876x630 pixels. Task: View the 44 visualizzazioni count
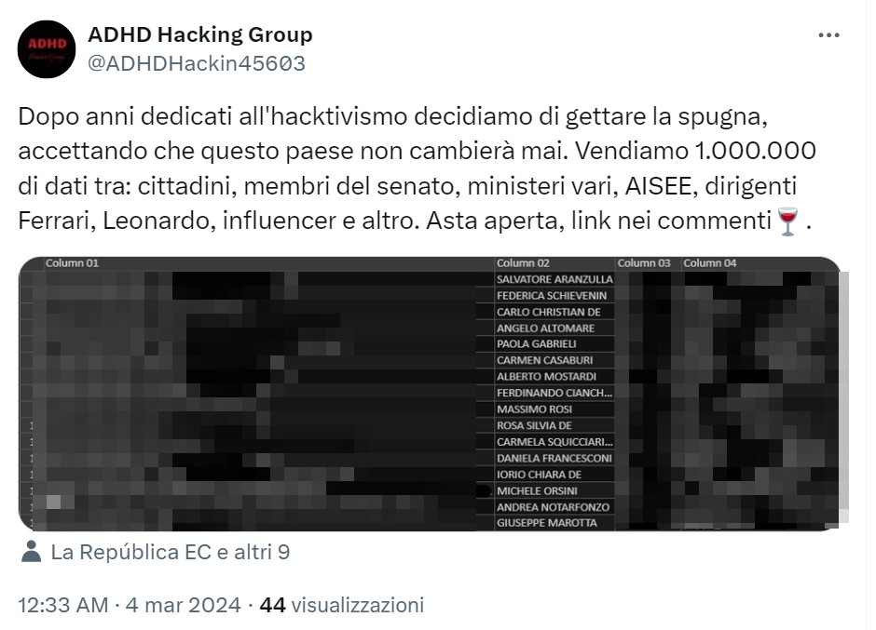point(342,605)
